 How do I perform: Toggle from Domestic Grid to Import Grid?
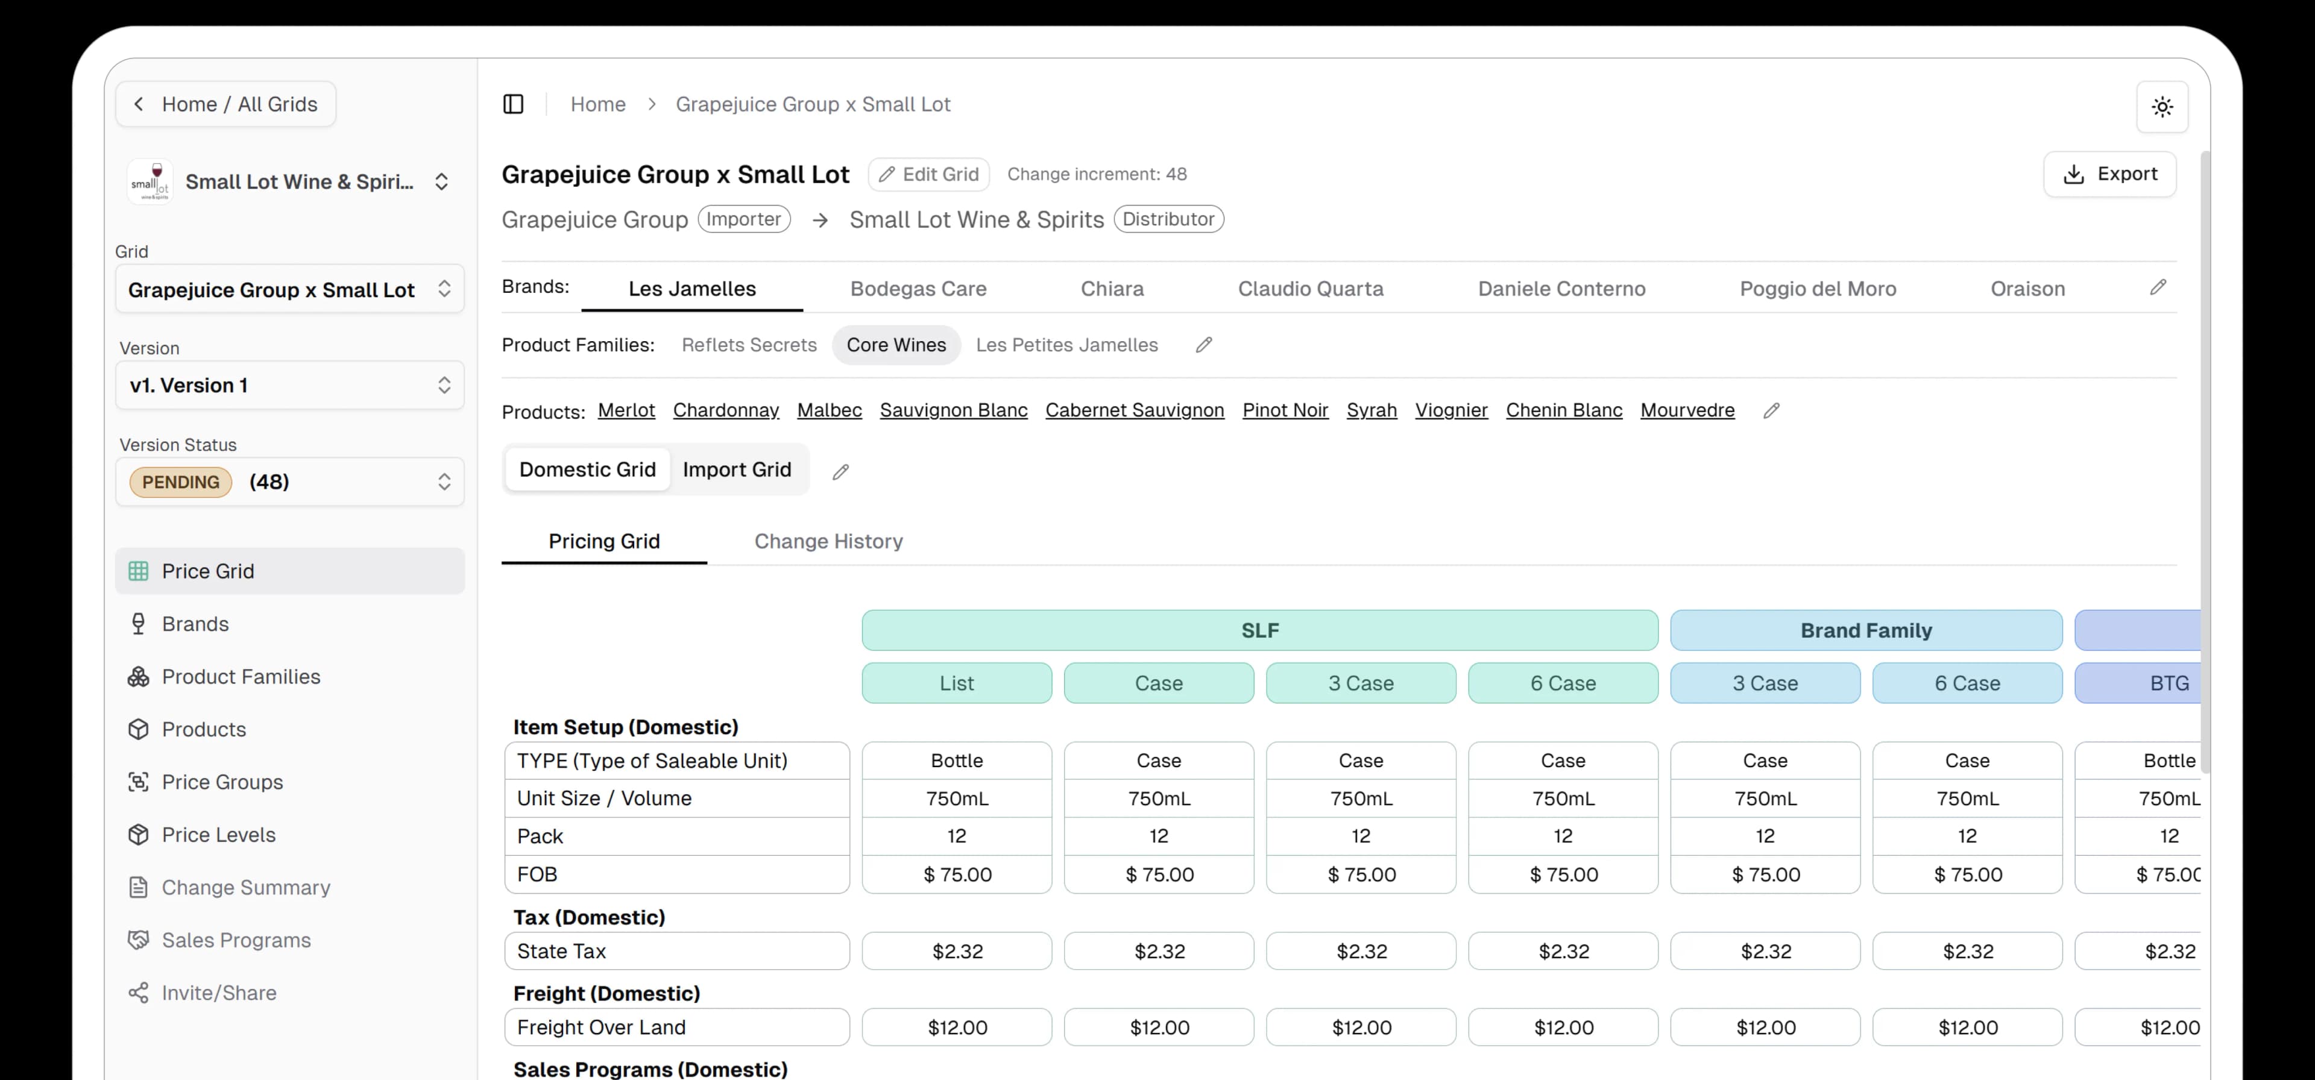[x=737, y=469]
